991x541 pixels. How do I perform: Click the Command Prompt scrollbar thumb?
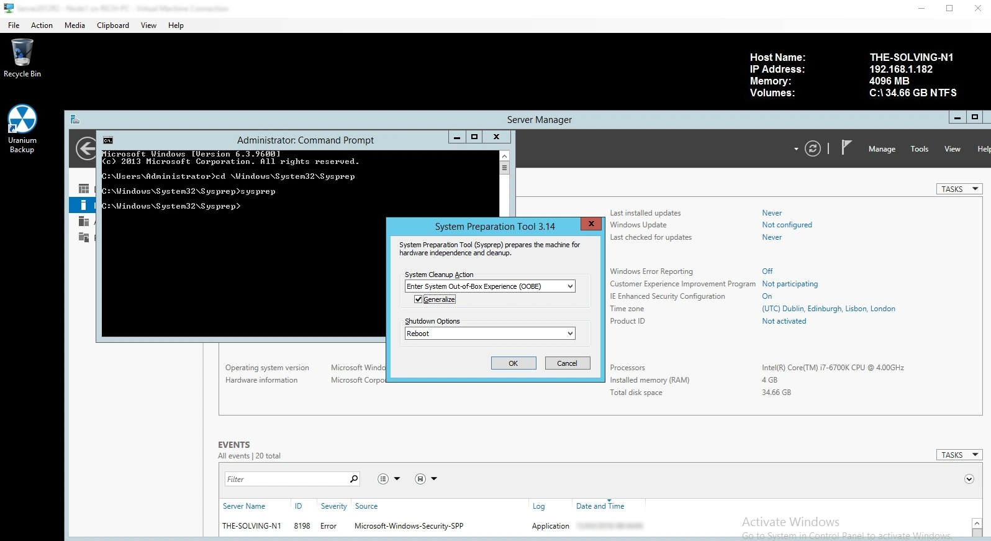coord(504,168)
